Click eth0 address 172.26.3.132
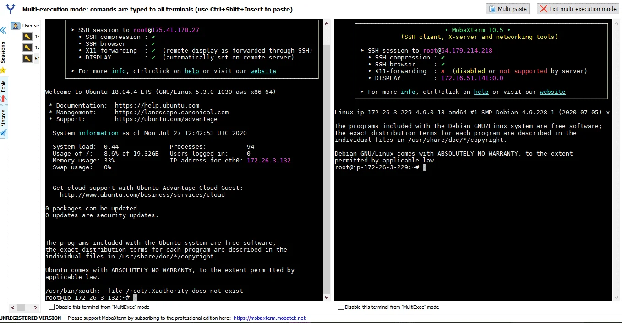622x323 pixels. (269, 161)
